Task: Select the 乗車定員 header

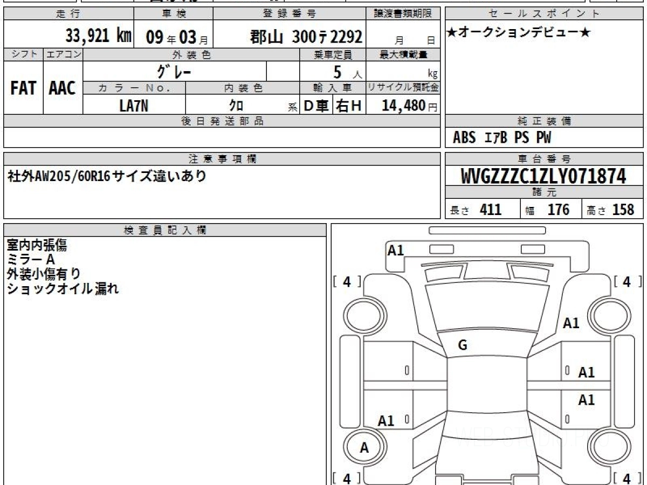Action: click(333, 54)
